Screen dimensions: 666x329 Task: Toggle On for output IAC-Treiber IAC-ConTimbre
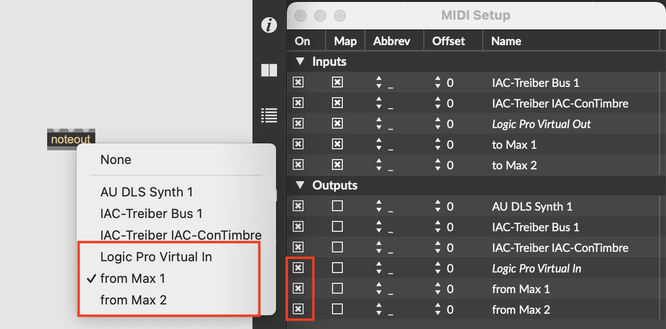298,247
